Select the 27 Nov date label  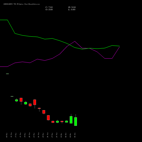pos(52,135)
